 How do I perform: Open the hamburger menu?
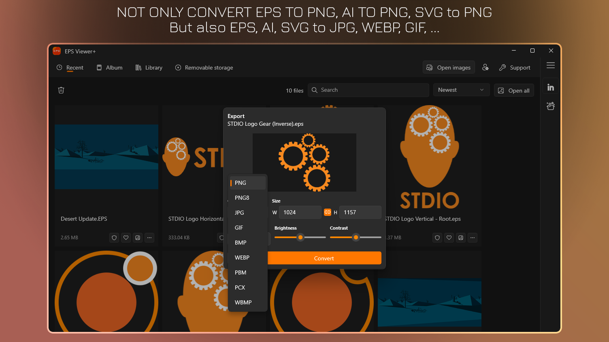pos(551,65)
